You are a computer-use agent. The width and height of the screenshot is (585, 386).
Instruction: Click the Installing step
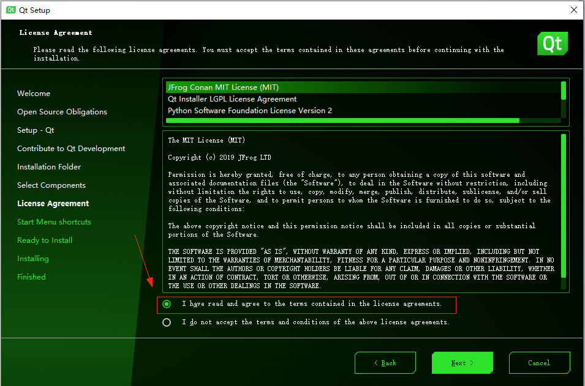tap(33, 259)
